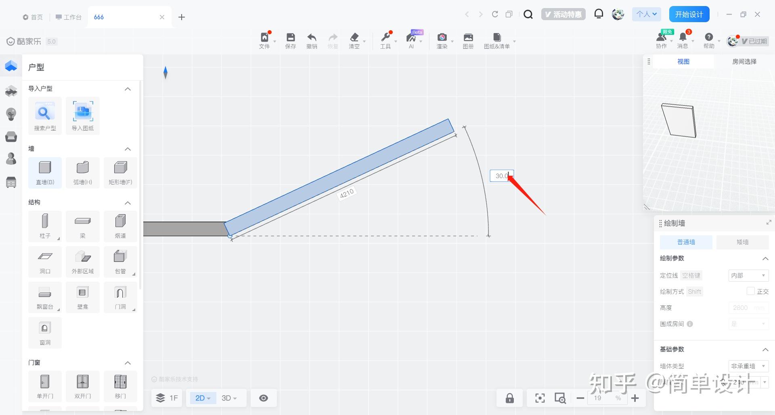This screenshot has height=415, width=775.
Task: Switch to the 工作台 workbench tab
Action: (x=68, y=17)
